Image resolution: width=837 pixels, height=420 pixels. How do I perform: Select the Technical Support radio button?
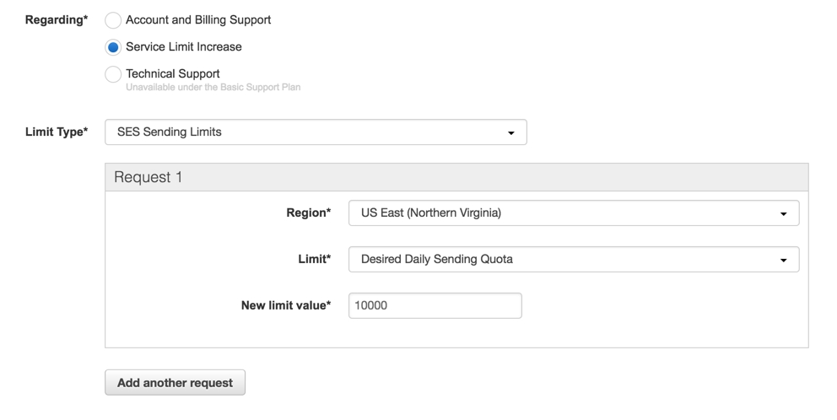coord(112,74)
